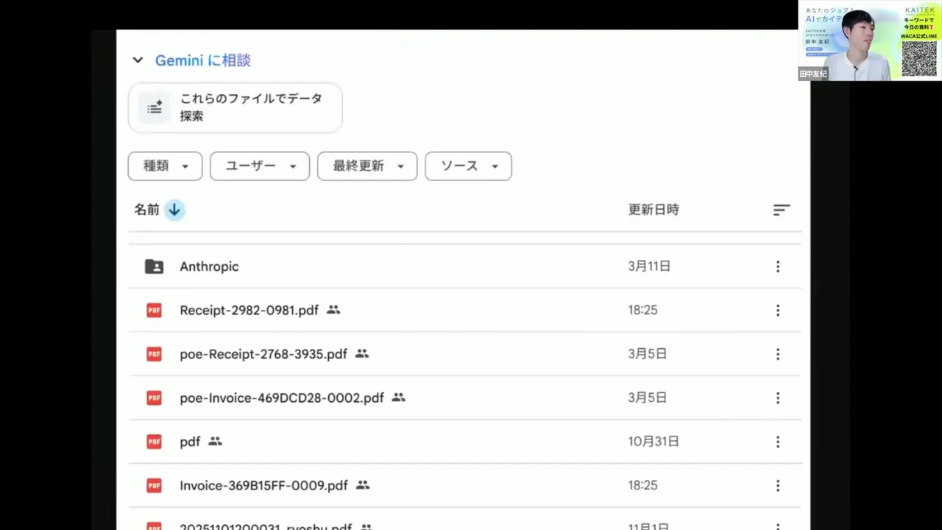Image resolution: width=942 pixels, height=530 pixels.
Task: Open the three-dot menu for the Anthropic folder
Action: click(778, 266)
